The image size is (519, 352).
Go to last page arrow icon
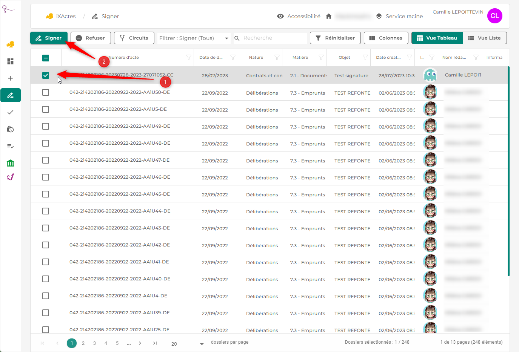coord(155,343)
